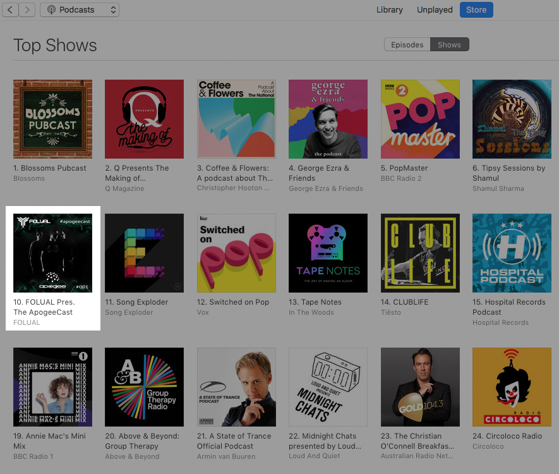Click the Podcasts icon in the media picker
The image size is (559, 474).
tap(51, 9)
